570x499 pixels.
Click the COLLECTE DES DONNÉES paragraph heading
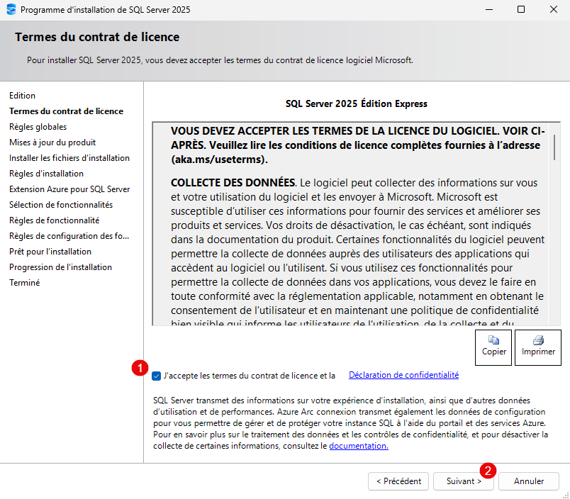point(233,183)
